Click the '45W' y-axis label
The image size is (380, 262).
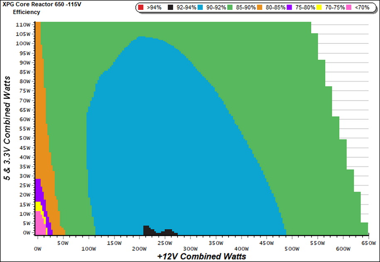point(25,148)
